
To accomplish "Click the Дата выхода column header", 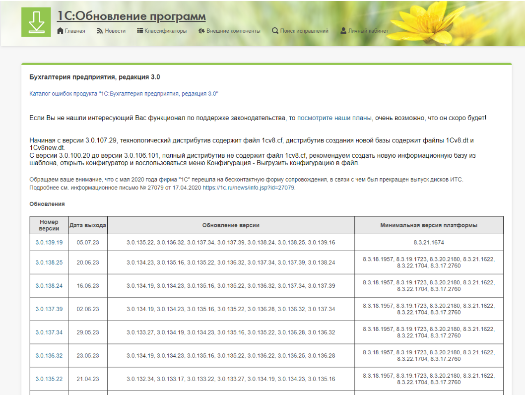I will click(88, 225).
